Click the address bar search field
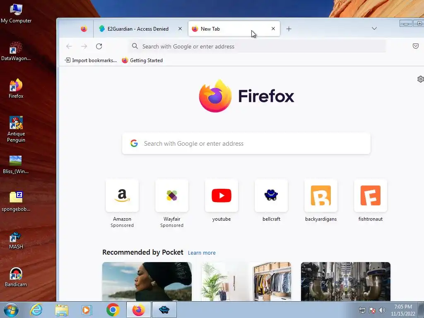424x318 pixels. click(x=257, y=46)
